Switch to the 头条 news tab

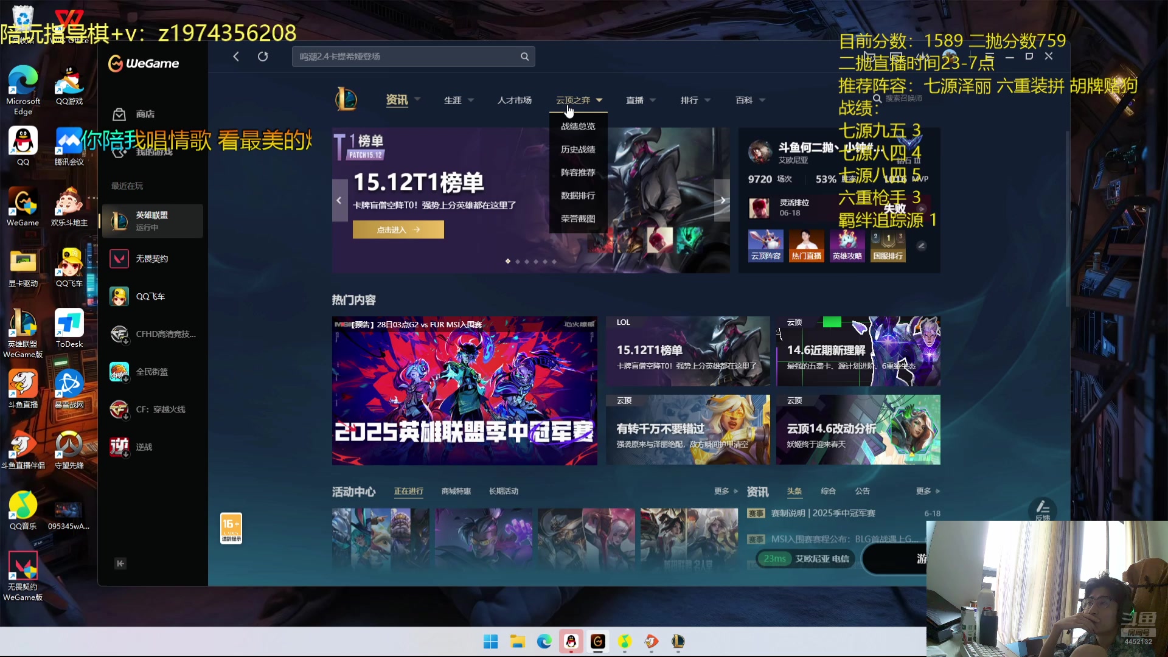[794, 492]
